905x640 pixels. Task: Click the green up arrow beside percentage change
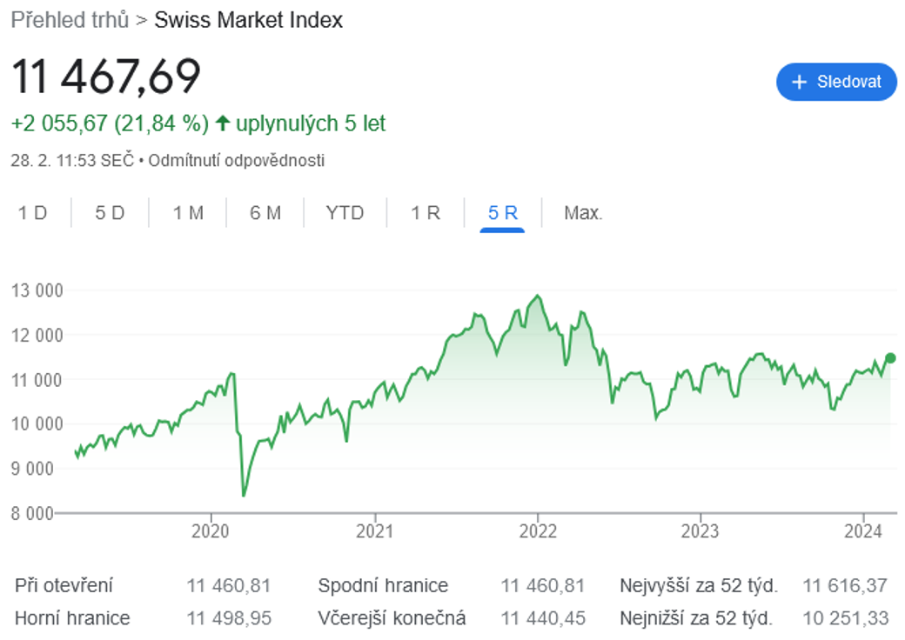point(222,123)
